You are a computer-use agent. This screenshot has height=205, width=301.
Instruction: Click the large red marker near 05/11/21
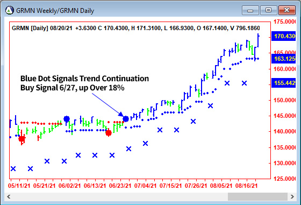pos(22,138)
